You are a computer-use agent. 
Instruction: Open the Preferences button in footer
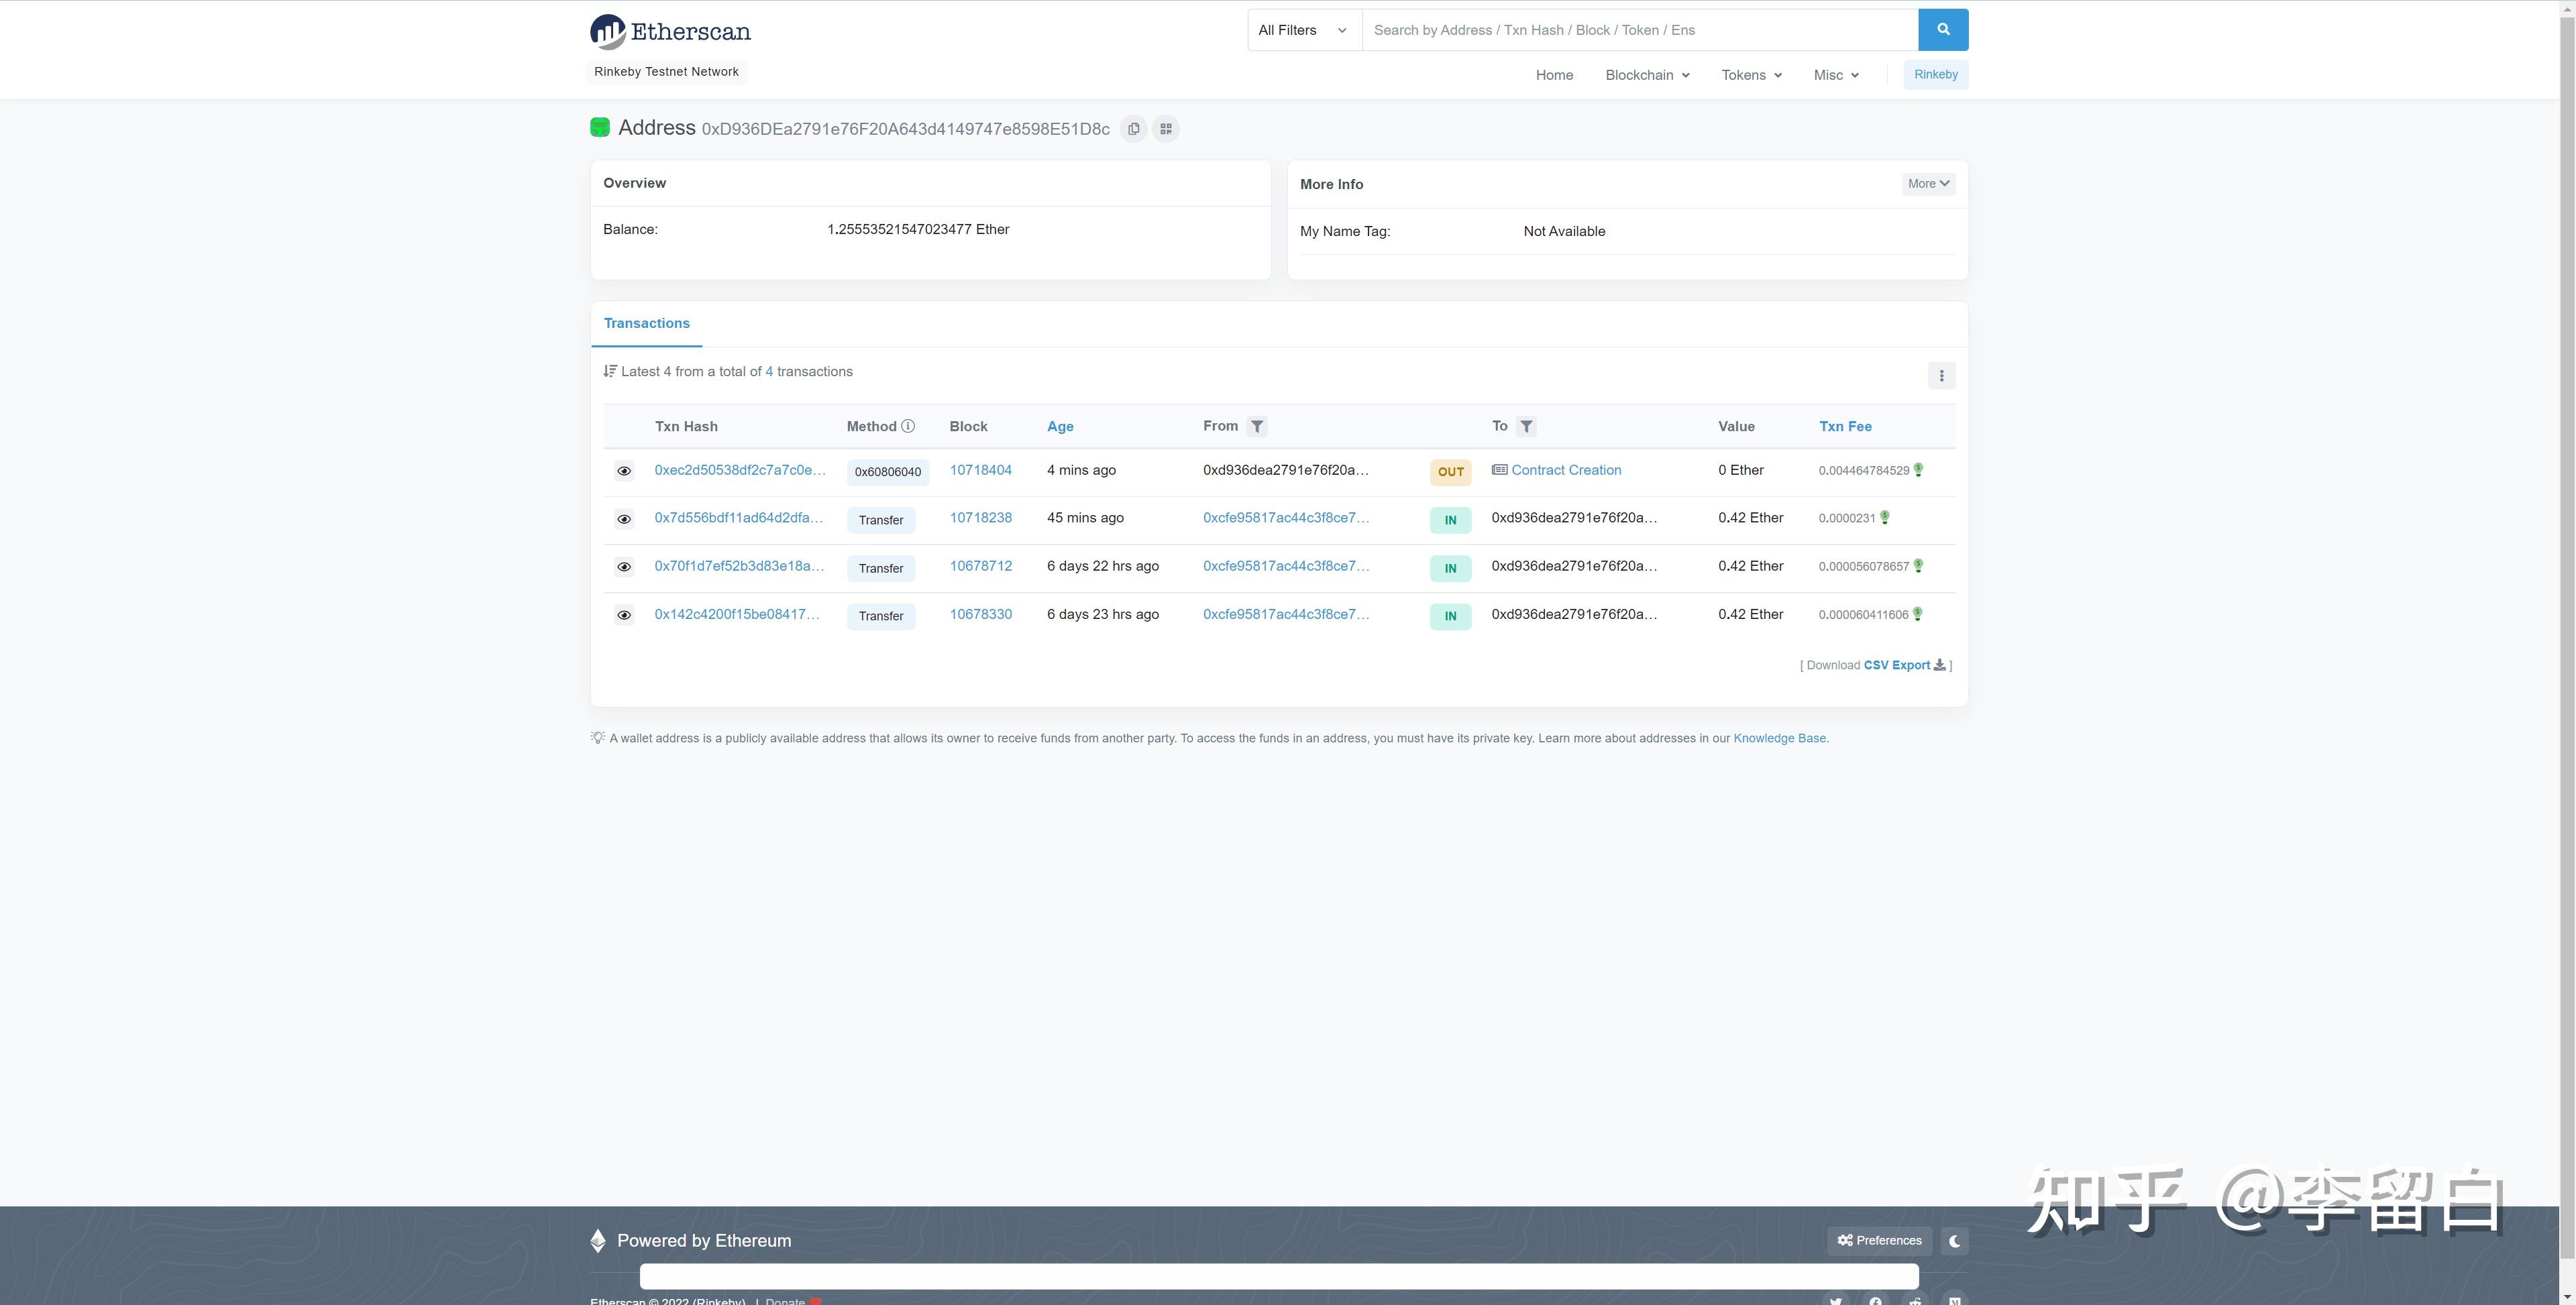coord(1879,1241)
